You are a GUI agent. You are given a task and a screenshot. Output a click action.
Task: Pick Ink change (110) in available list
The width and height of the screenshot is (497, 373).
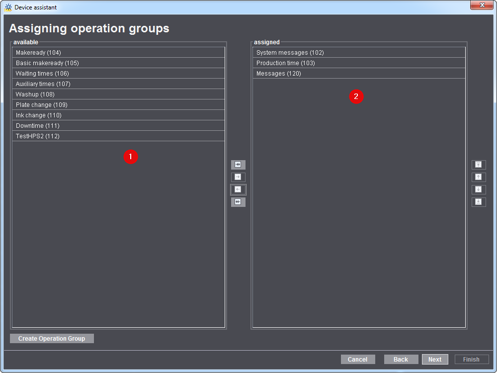118,115
